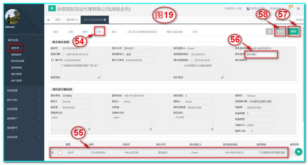Open 商户管理 in the sidebar

pyautogui.click(x=17, y=81)
